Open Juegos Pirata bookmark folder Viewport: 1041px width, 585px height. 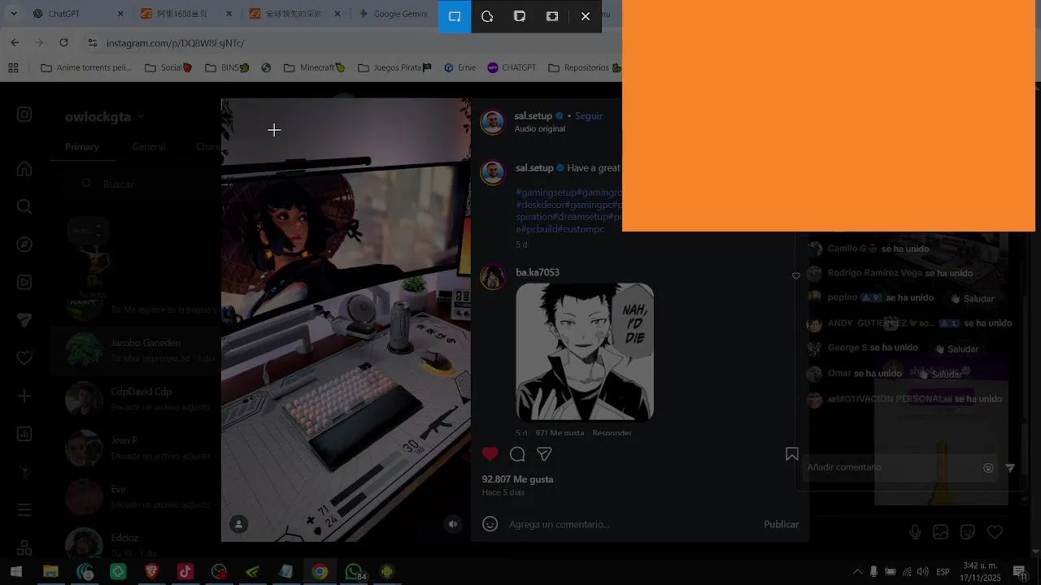(394, 67)
